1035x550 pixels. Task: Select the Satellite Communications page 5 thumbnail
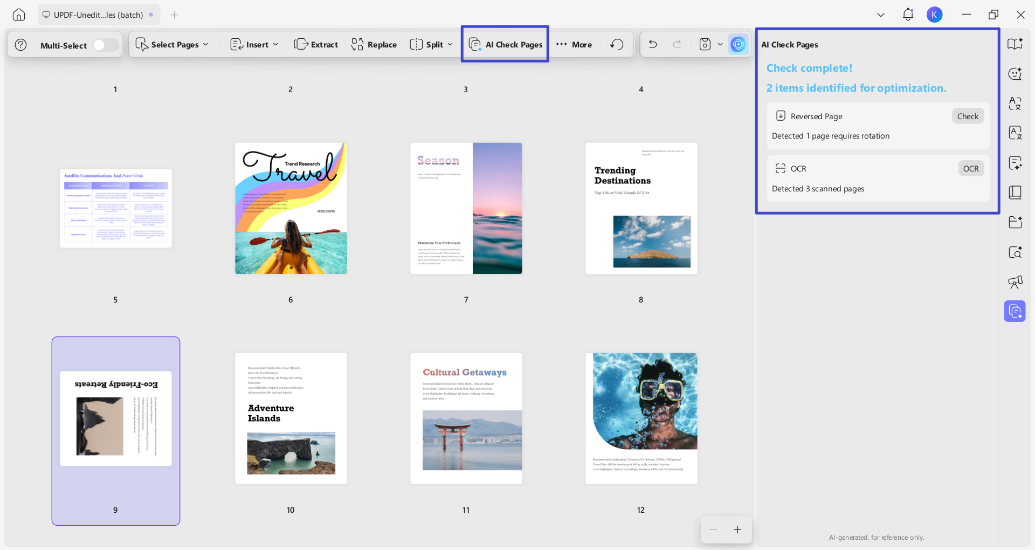pyautogui.click(x=116, y=208)
